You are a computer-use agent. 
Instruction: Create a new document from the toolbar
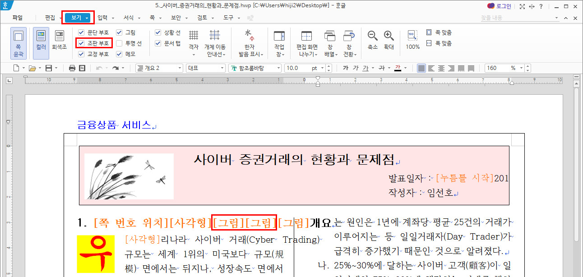click(x=16, y=68)
